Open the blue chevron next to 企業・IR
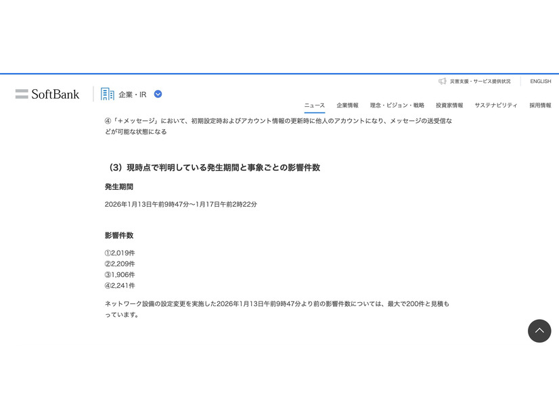The width and height of the screenshot is (559, 419). tap(157, 94)
